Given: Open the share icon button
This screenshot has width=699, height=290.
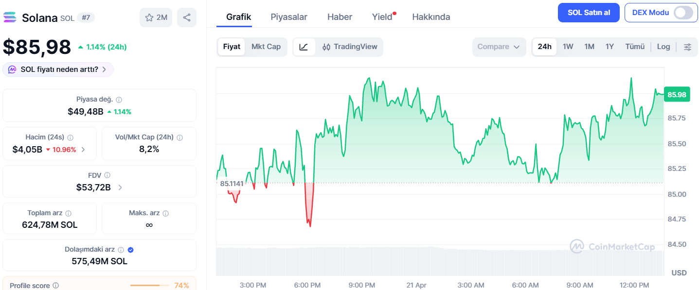Looking at the screenshot, I should pyautogui.click(x=187, y=18).
